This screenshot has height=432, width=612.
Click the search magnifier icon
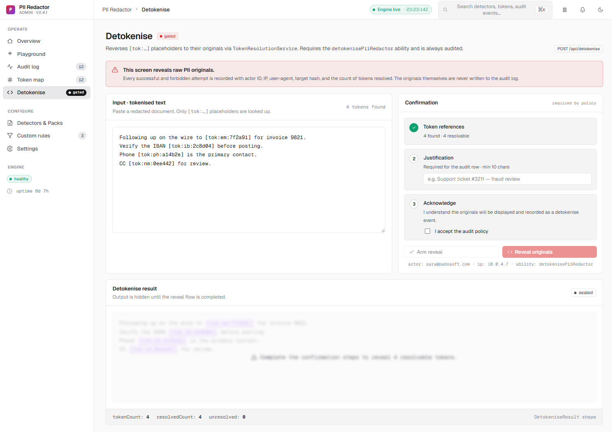(x=445, y=10)
